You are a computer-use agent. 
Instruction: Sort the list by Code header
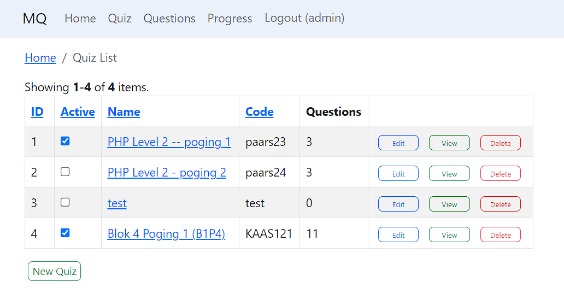pos(260,112)
